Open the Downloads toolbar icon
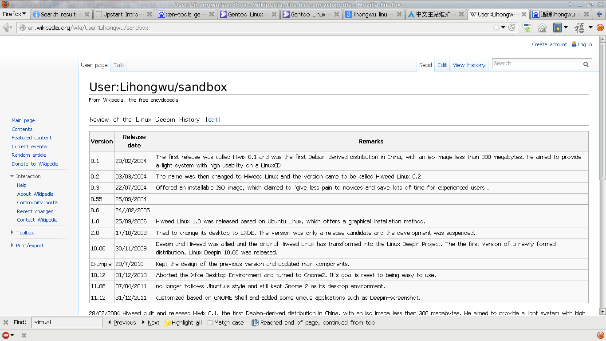Image resolution: width=606 pixels, height=341 pixels. (x=527, y=28)
